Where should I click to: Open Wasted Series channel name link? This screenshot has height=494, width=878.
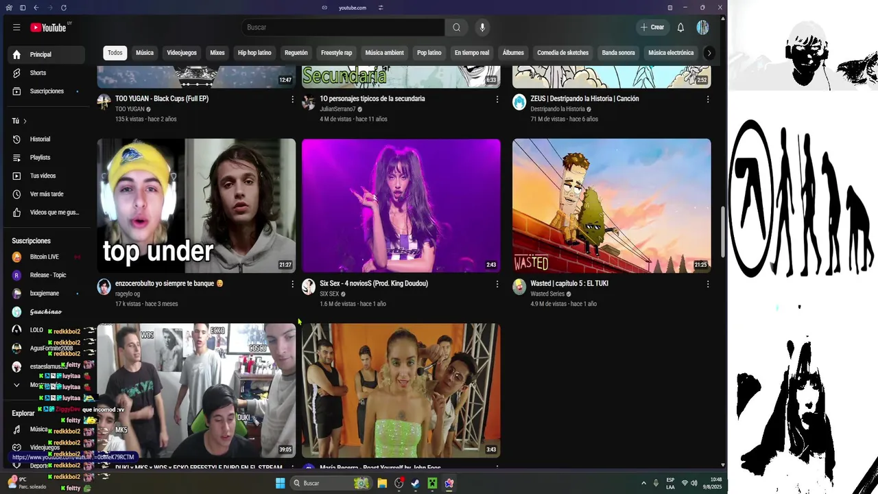coord(547,294)
